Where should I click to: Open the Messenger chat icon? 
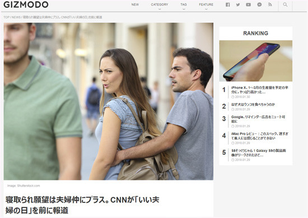(x=259, y=4)
